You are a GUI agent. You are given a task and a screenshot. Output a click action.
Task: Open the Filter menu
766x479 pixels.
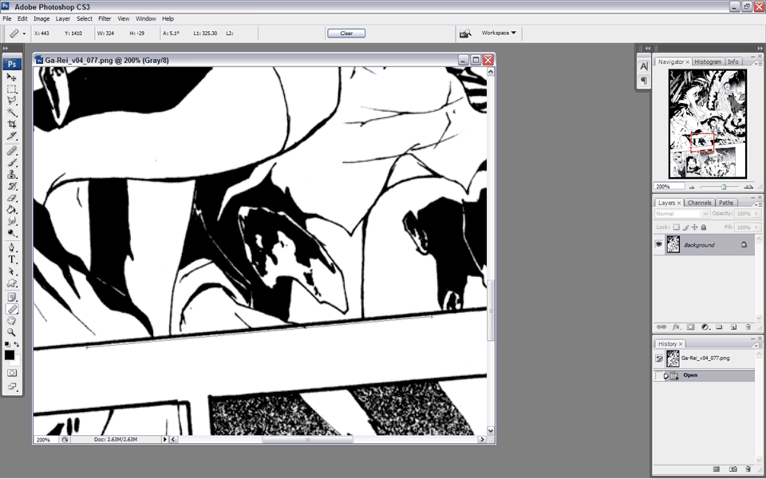pos(105,18)
